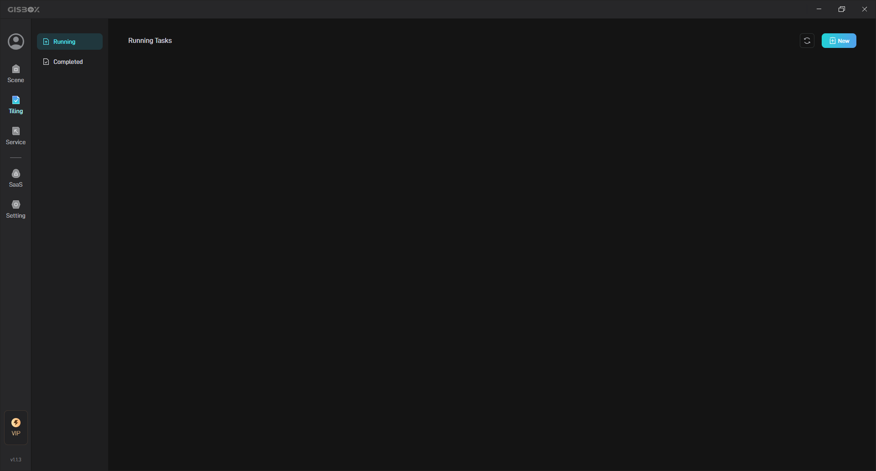This screenshot has height=471, width=876.
Task: Click the v1.1.3 version label
Action: point(16,460)
